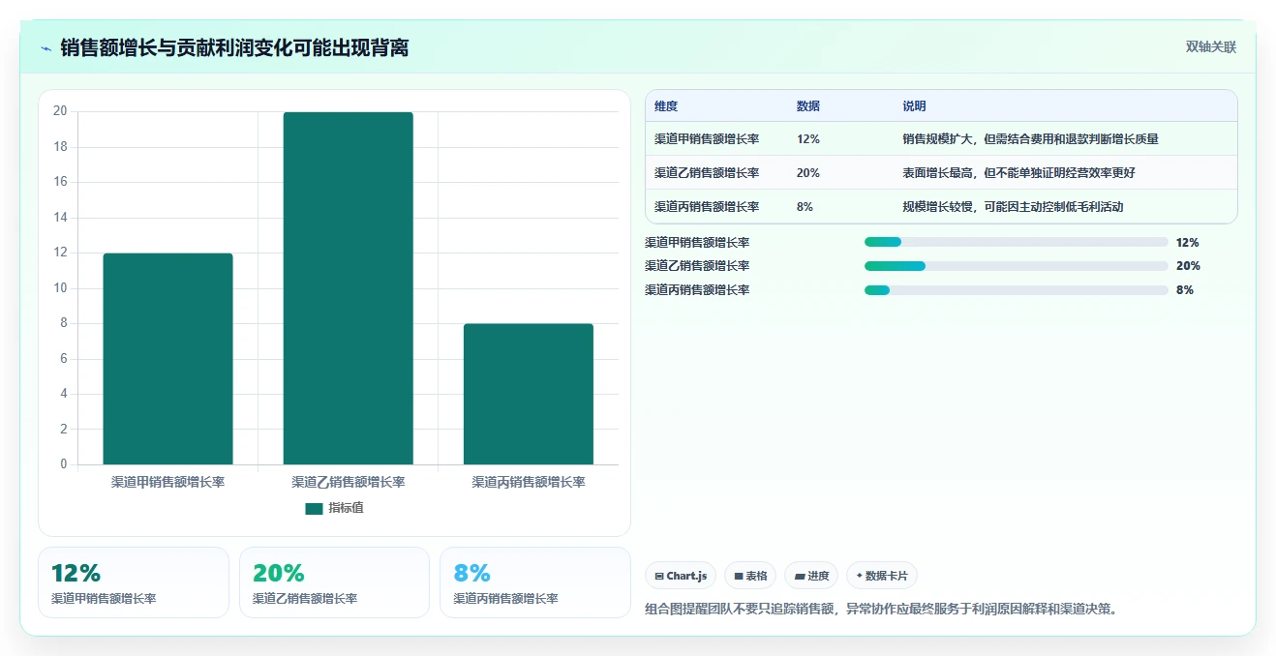The image size is (1276, 656).
Task: Click the 渠道甲销售额增长率 progress bar
Action: [x=1017, y=243]
